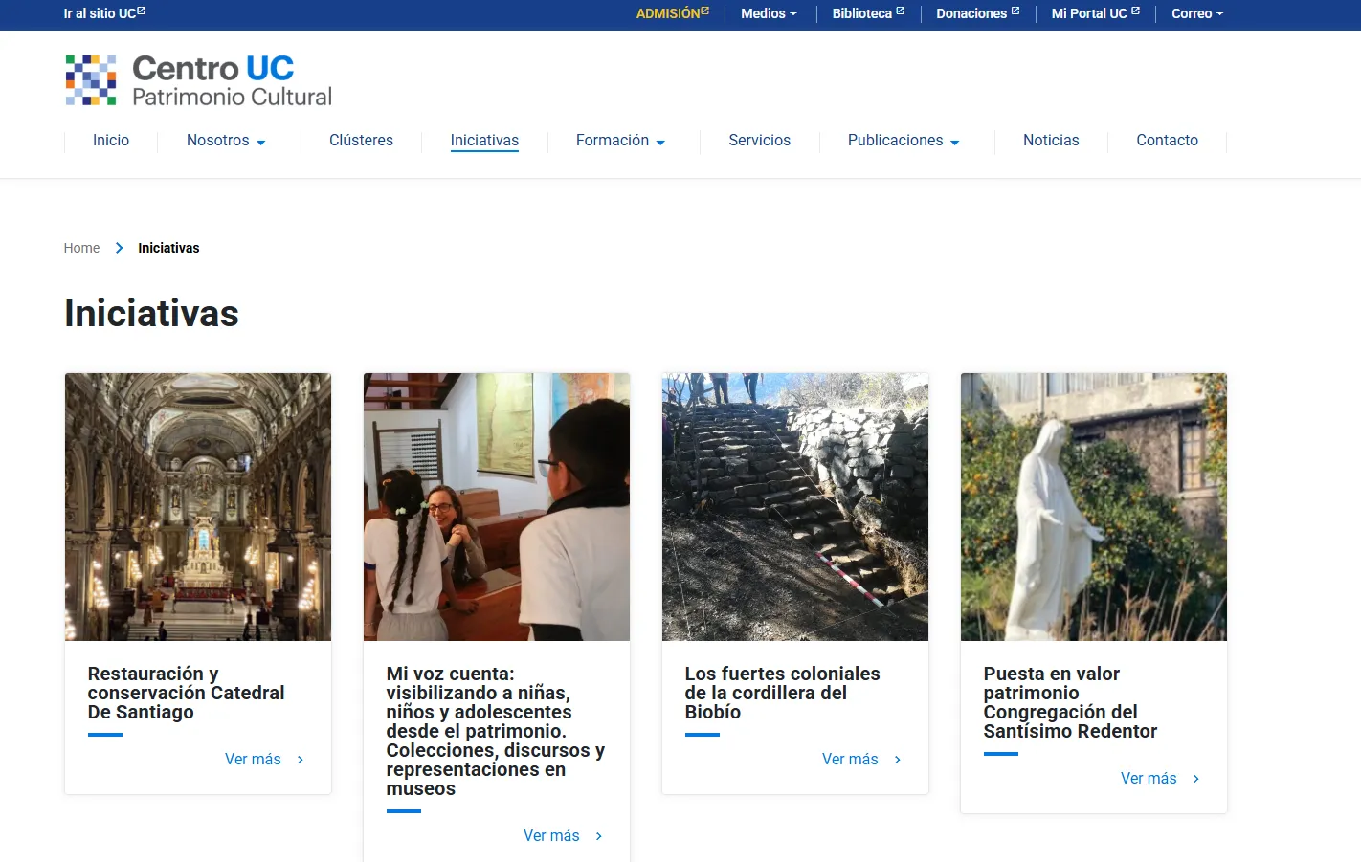Image resolution: width=1361 pixels, height=862 pixels.
Task: Select the Servicios menu item
Action: click(x=759, y=141)
